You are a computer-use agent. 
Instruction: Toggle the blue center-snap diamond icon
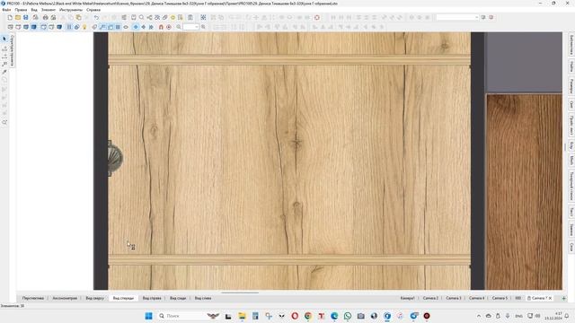pos(136,27)
